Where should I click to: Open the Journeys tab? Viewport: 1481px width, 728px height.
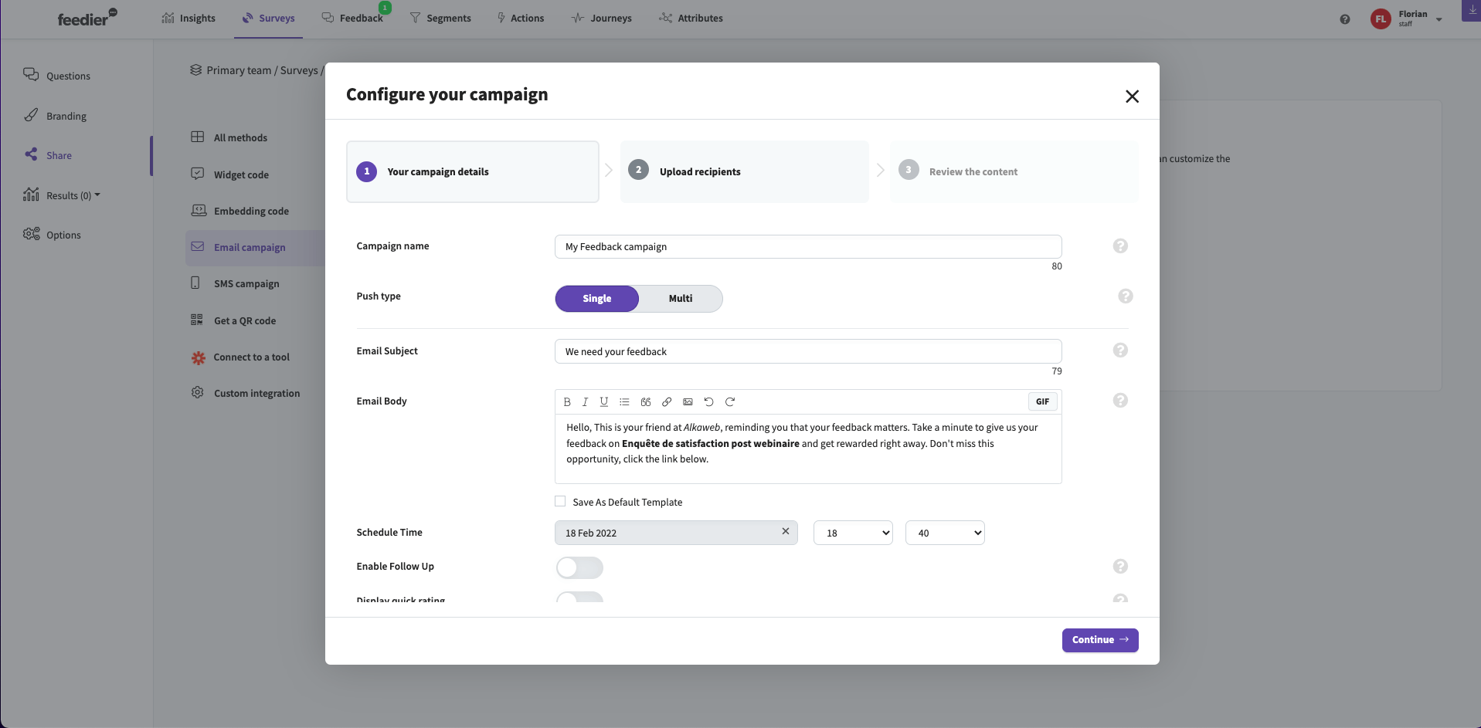pyautogui.click(x=601, y=18)
